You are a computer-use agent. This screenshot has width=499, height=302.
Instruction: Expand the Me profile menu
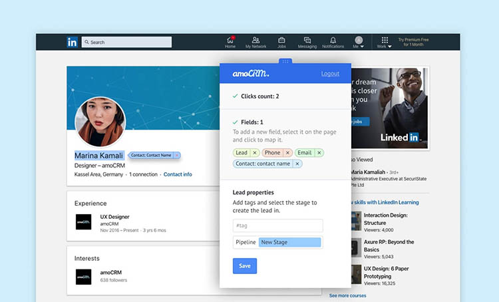point(359,42)
